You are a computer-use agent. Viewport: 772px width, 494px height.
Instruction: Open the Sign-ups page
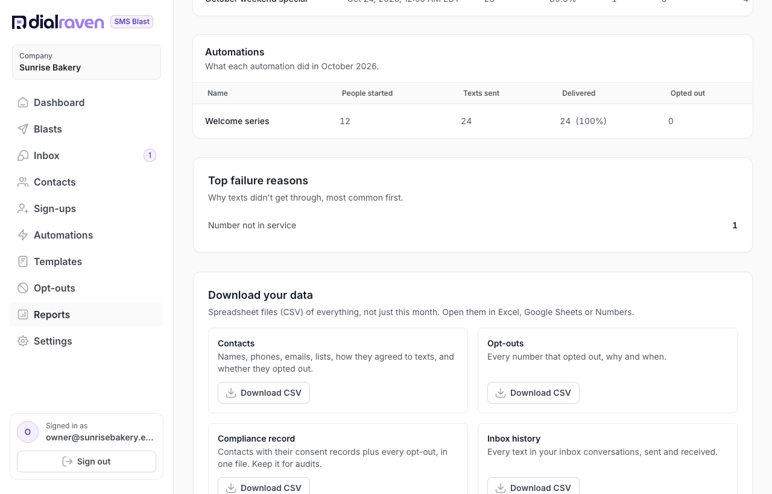click(x=86, y=208)
